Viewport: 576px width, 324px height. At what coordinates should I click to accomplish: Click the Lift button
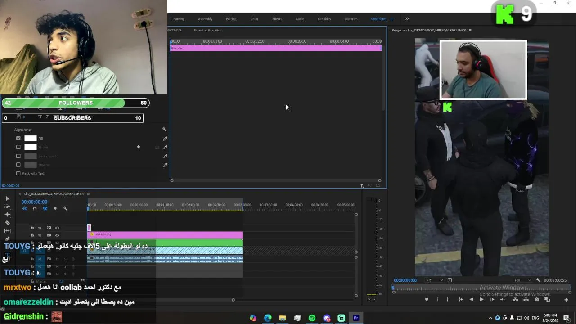coord(515,299)
